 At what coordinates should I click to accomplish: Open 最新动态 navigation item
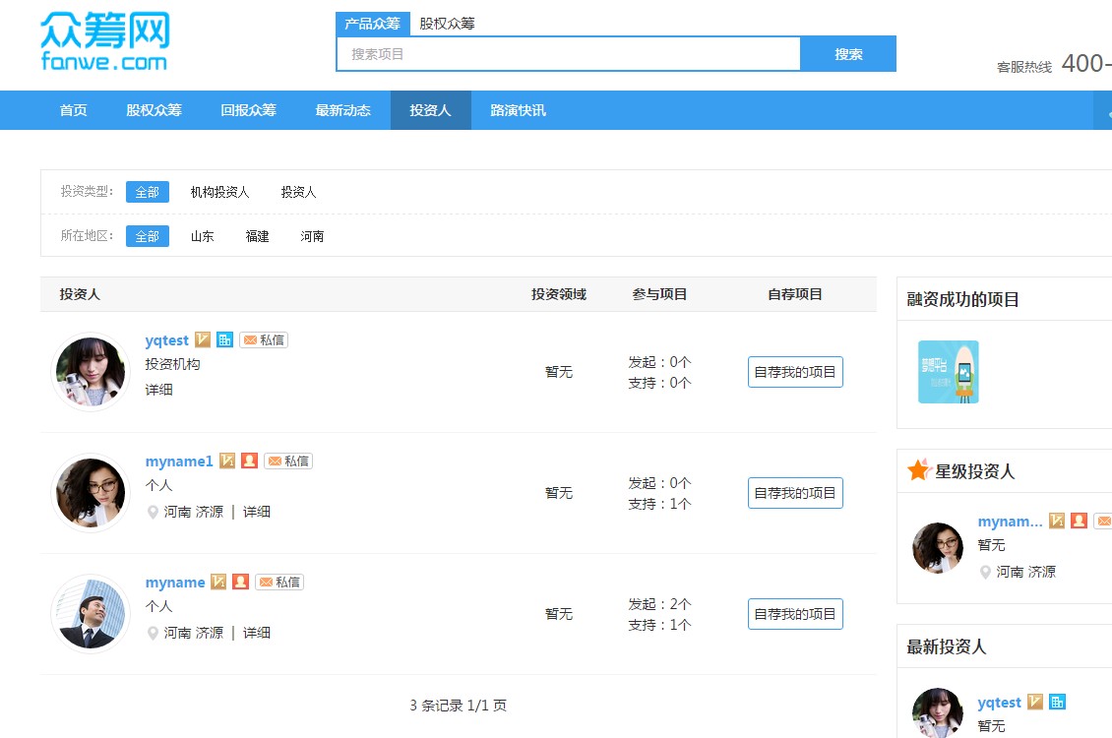pyautogui.click(x=342, y=110)
